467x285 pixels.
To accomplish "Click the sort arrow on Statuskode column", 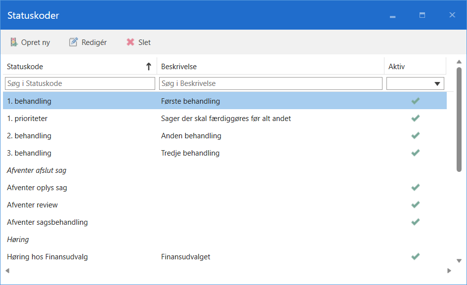I will [x=148, y=67].
